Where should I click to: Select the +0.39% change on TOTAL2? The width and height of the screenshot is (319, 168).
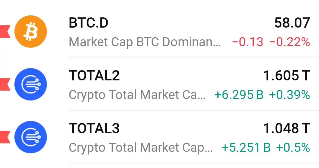coord(289,95)
